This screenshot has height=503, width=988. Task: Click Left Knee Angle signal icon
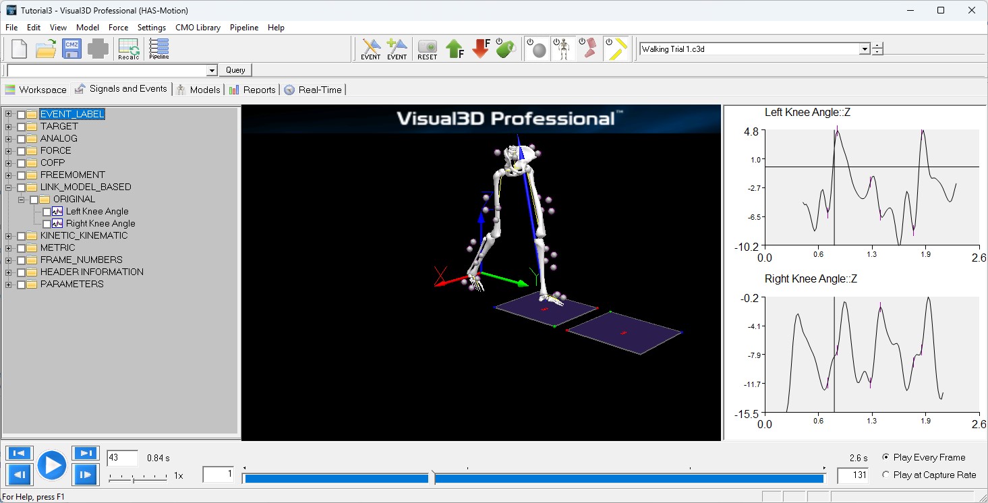point(57,211)
